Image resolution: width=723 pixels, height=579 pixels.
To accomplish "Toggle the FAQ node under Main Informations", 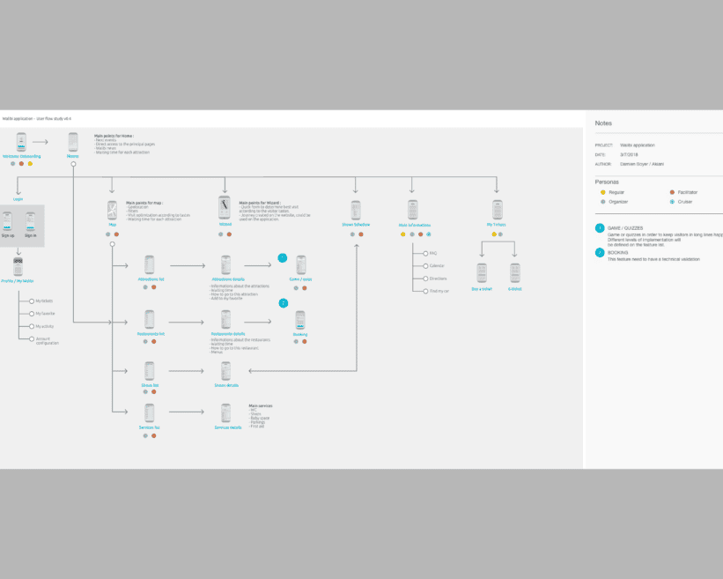I will pyautogui.click(x=425, y=253).
